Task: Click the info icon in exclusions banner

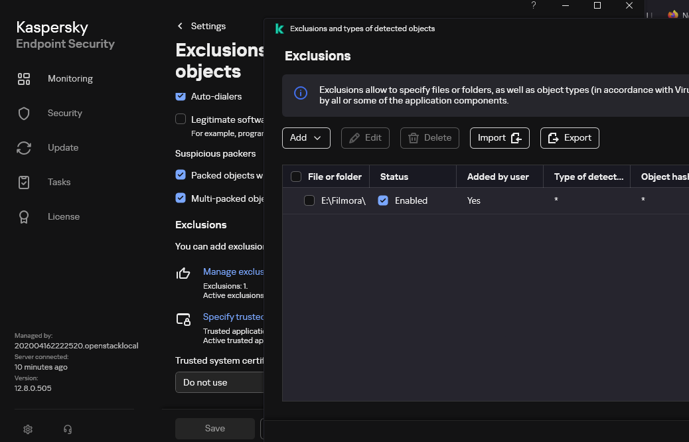Action: [x=301, y=93]
